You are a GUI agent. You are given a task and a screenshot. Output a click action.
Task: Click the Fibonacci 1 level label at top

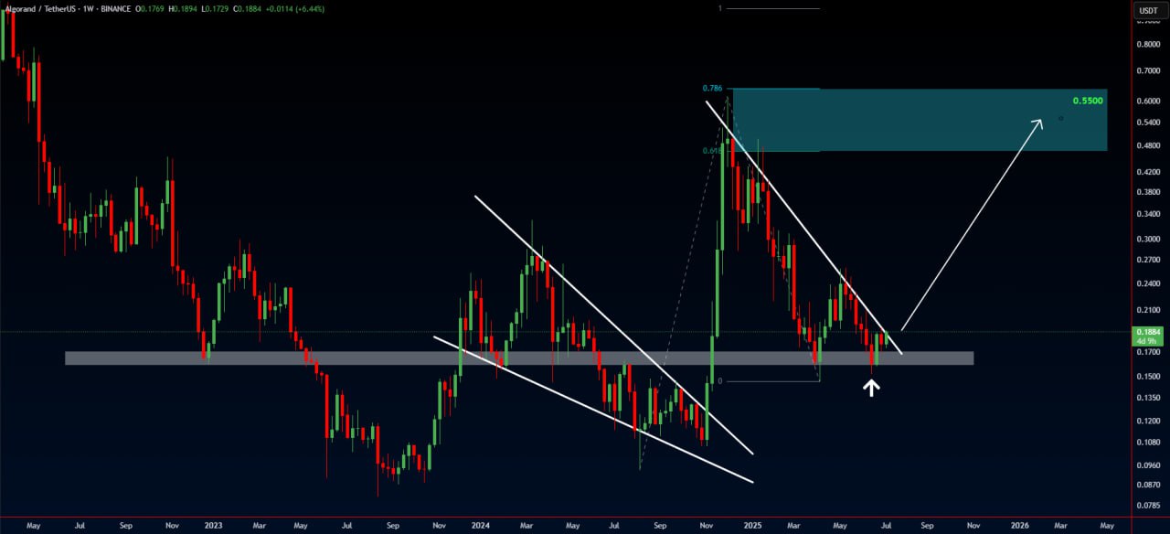(x=720, y=8)
